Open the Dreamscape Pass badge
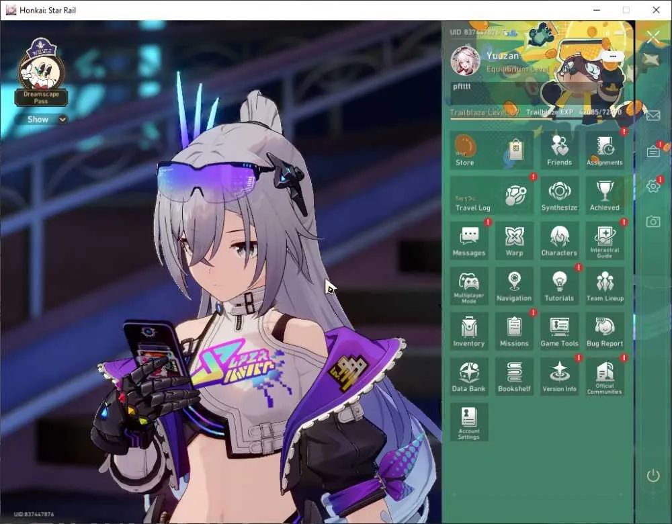 pyautogui.click(x=41, y=72)
